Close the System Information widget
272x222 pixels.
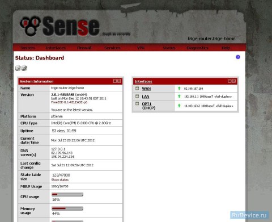(119, 81)
